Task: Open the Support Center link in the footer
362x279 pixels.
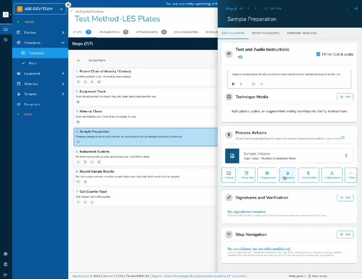Action: click(162, 276)
